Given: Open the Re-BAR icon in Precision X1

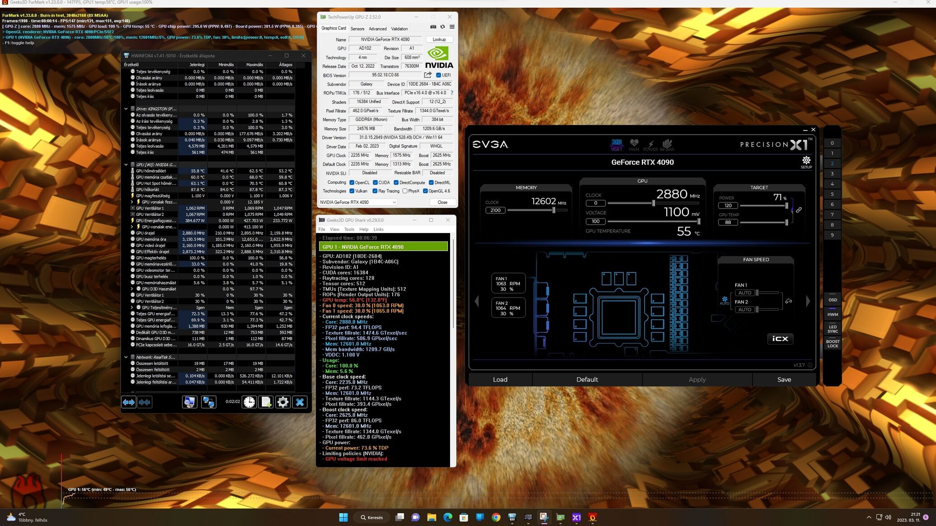Looking at the screenshot, I should pyautogui.click(x=667, y=144).
